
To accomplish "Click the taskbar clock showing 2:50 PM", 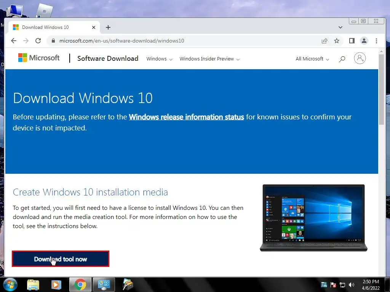I will pyautogui.click(x=371, y=285).
